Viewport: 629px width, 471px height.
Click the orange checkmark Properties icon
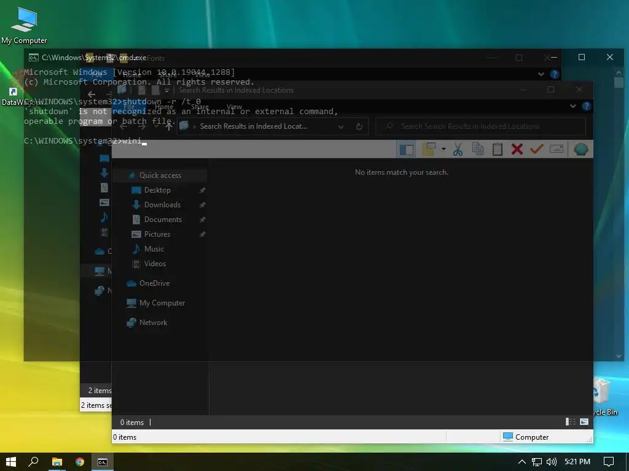click(537, 150)
